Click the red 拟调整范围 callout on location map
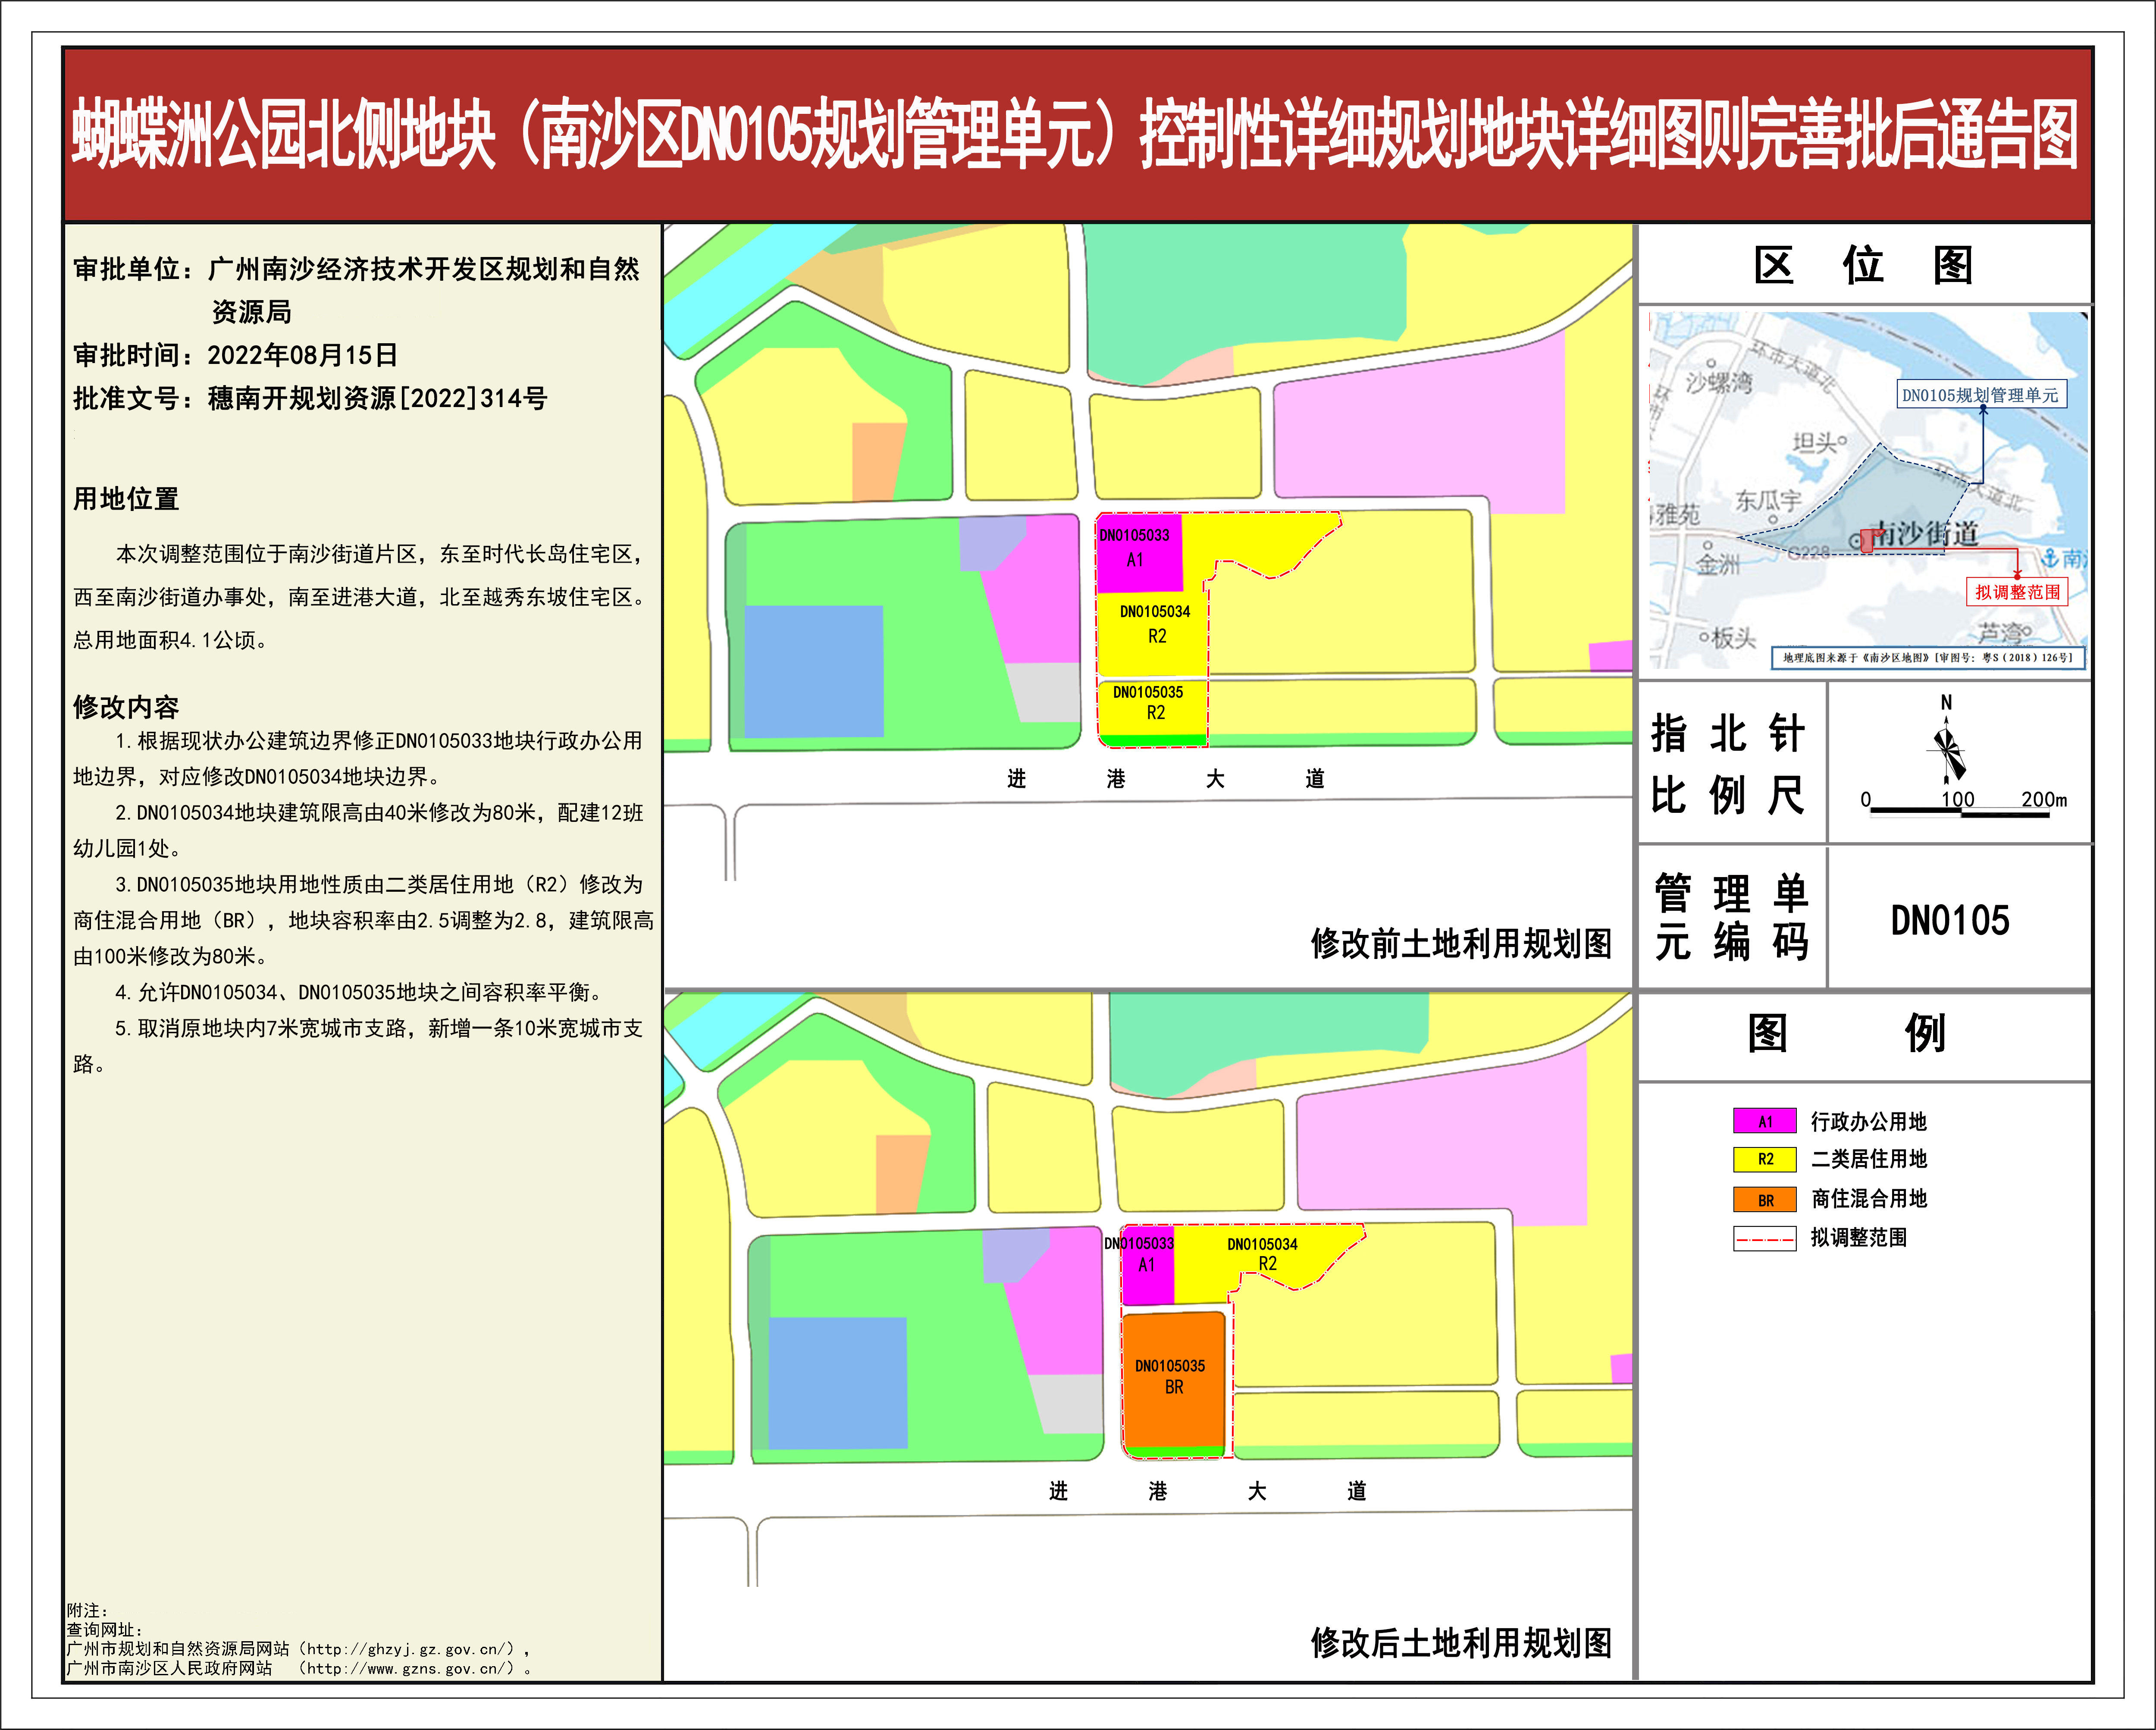The width and height of the screenshot is (2156, 1730). tap(2017, 592)
